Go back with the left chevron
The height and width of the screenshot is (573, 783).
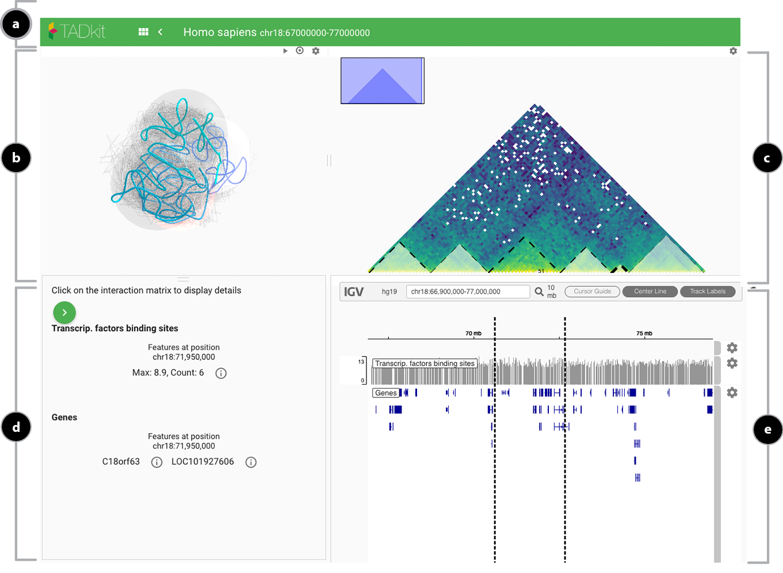(161, 32)
